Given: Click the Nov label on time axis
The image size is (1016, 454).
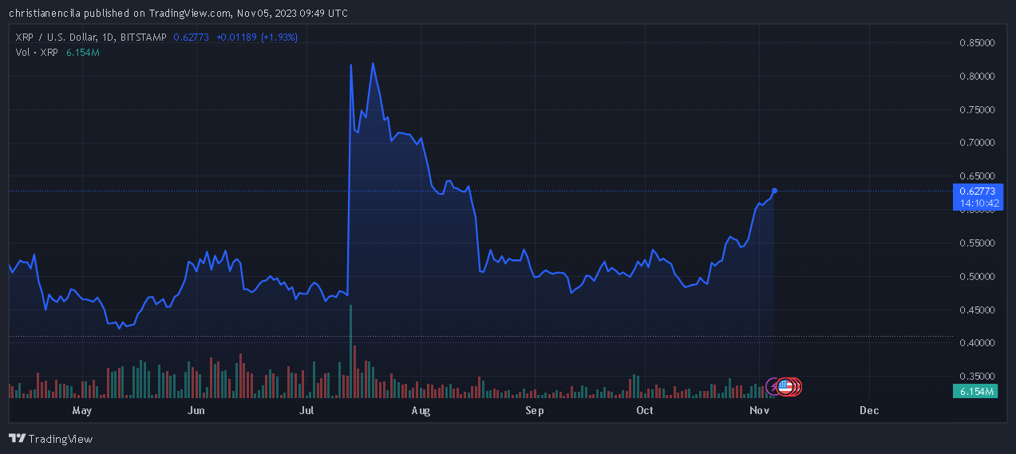Looking at the screenshot, I should pos(758,411).
